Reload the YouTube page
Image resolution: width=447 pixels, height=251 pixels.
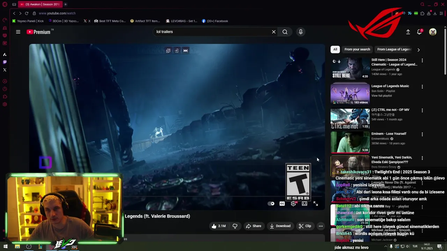tap(27, 13)
